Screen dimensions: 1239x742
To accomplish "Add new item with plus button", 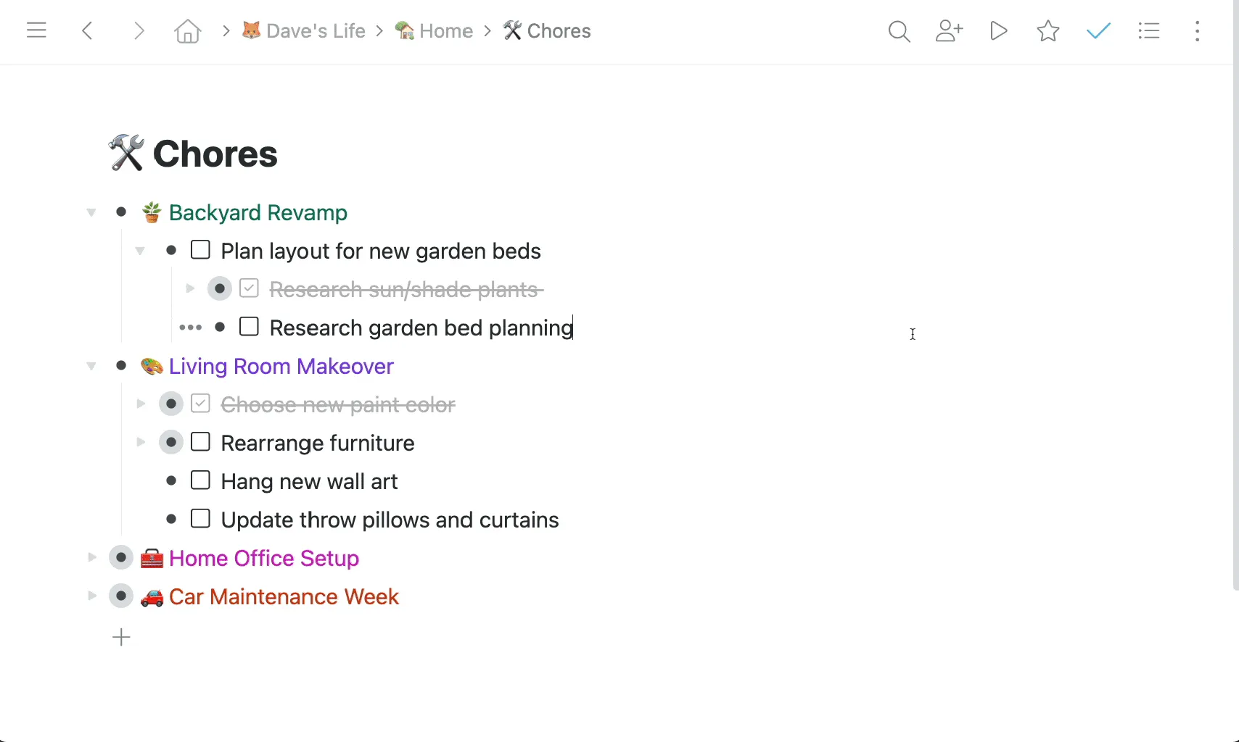I will click(x=121, y=637).
